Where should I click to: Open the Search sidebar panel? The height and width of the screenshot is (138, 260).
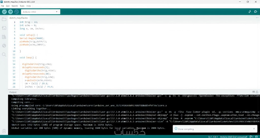coord(4,54)
